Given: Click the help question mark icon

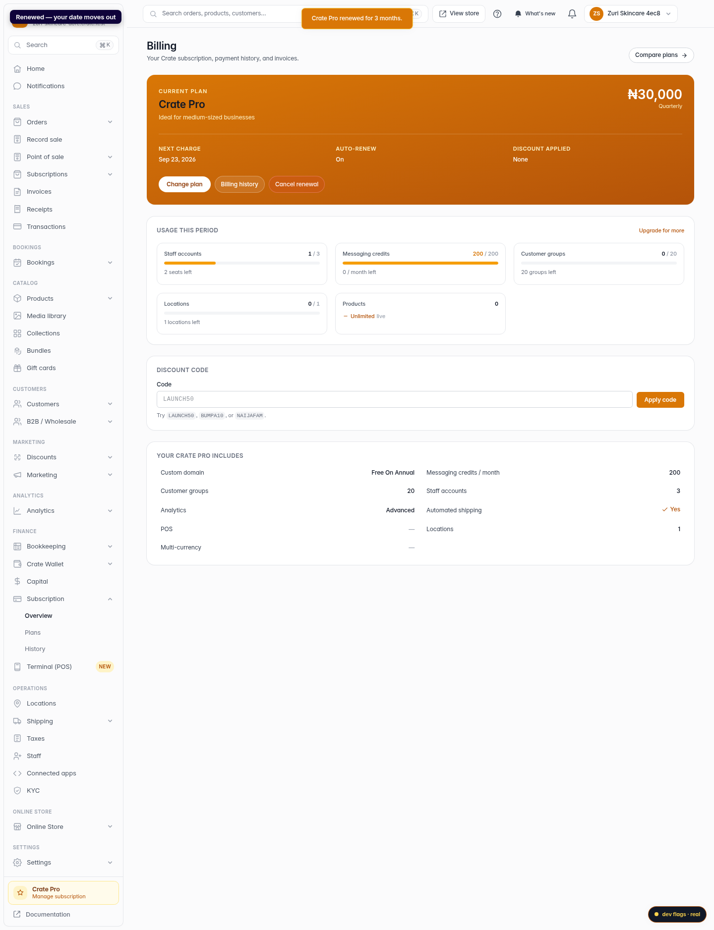Looking at the screenshot, I should click(497, 14).
